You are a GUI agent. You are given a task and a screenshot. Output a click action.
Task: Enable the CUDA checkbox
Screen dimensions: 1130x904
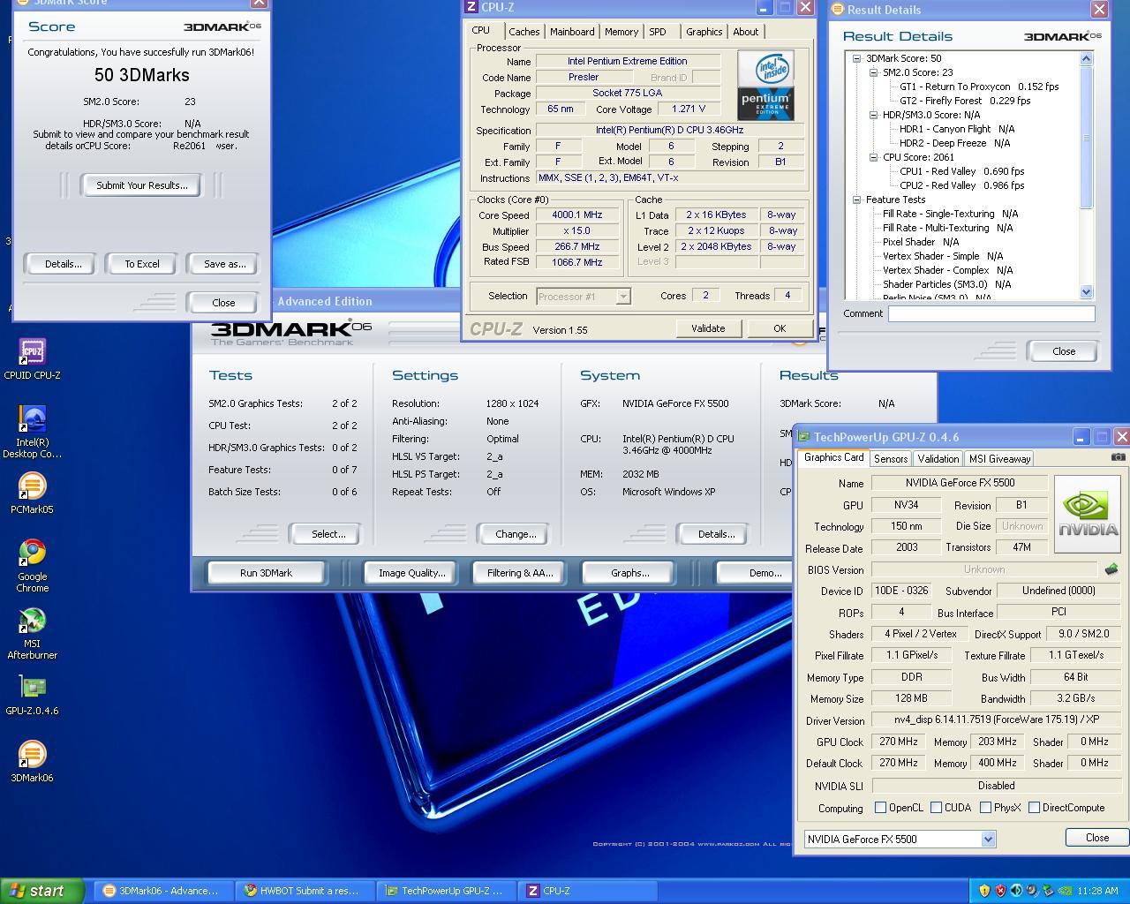pos(936,808)
